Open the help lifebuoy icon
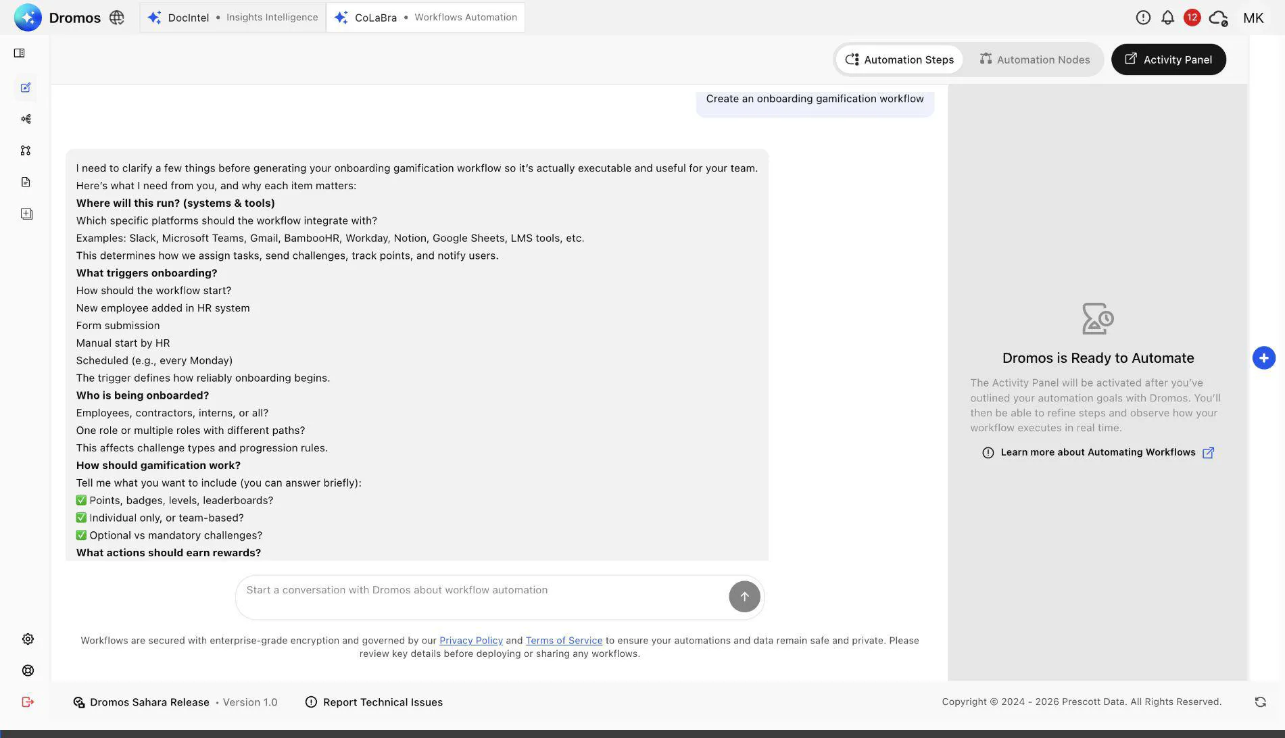The width and height of the screenshot is (1285, 738). (28, 670)
